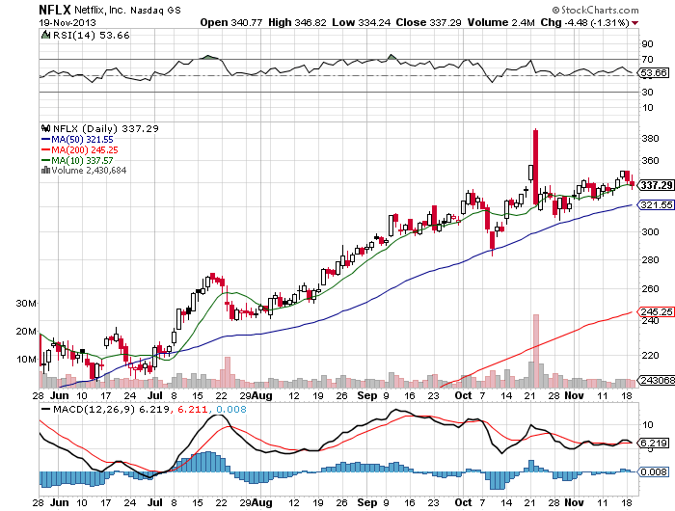Click the 'Close 337.29' value in header
675x511 pixels.
[428, 22]
